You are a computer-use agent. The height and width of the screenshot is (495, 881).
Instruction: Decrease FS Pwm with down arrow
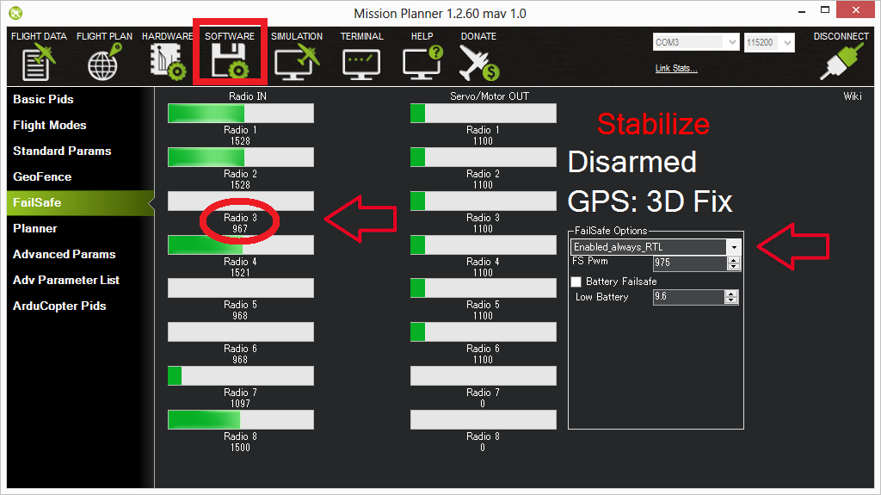(733, 267)
